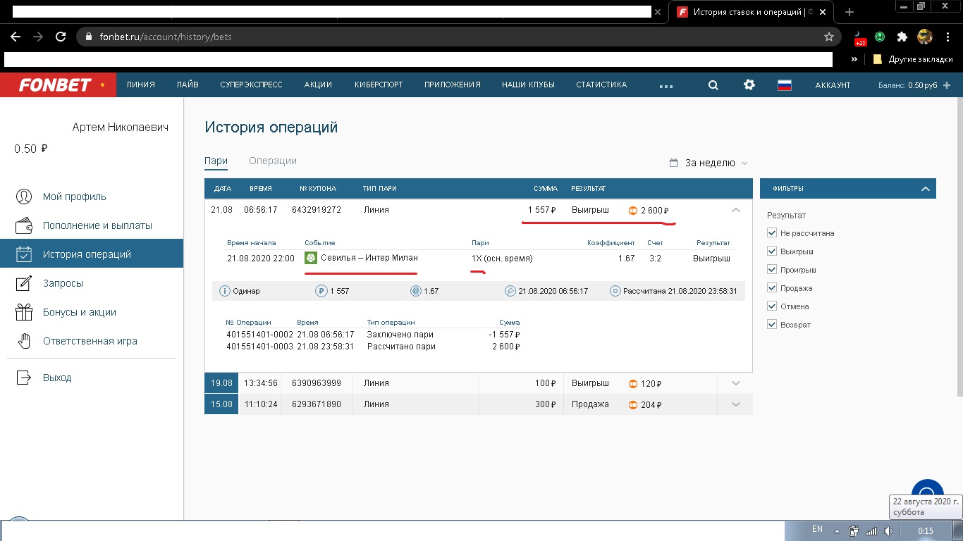This screenshot has height=541, width=963.
Task: Open the chat support bubble icon
Action: [927, 488]
